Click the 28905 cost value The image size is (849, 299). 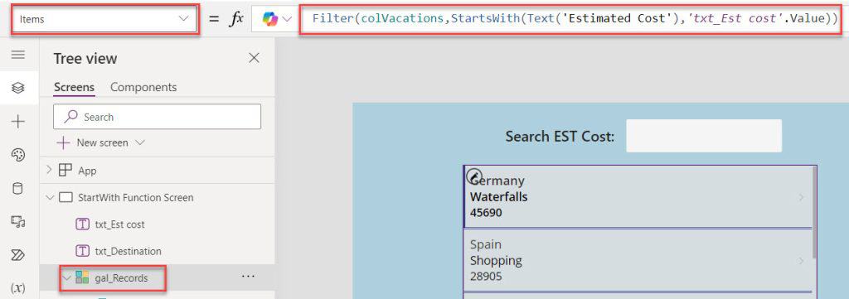click(x=486, y=277)
